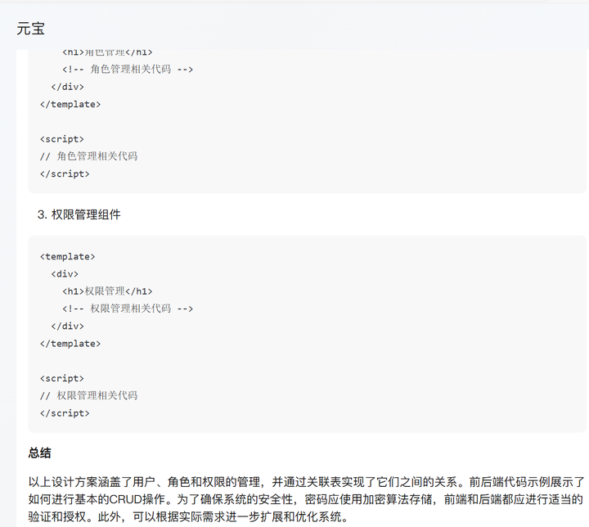This screenshot has width=589, height=527.
Task: Click the '<h1>权限管理</h1>' code line
Action: click(x=107, y=291)
